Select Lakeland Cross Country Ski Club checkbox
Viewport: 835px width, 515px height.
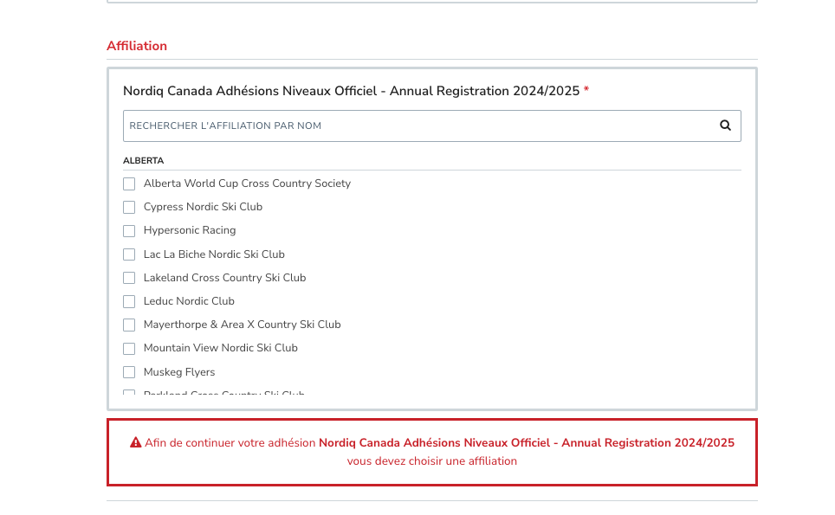tap(129, 278)
